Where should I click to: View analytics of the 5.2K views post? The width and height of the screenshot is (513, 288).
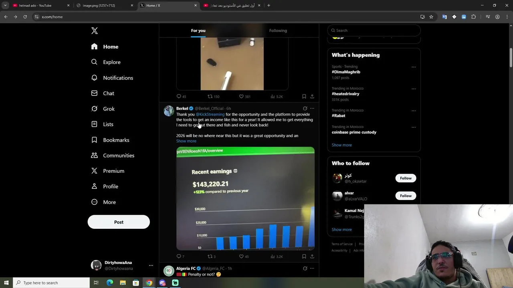[x=277, y=96]
